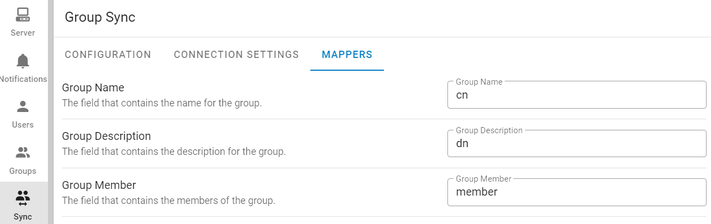Open Notifications via the bell icon
711x224 pixels.
pyautogui.click(x=23, y=61)
